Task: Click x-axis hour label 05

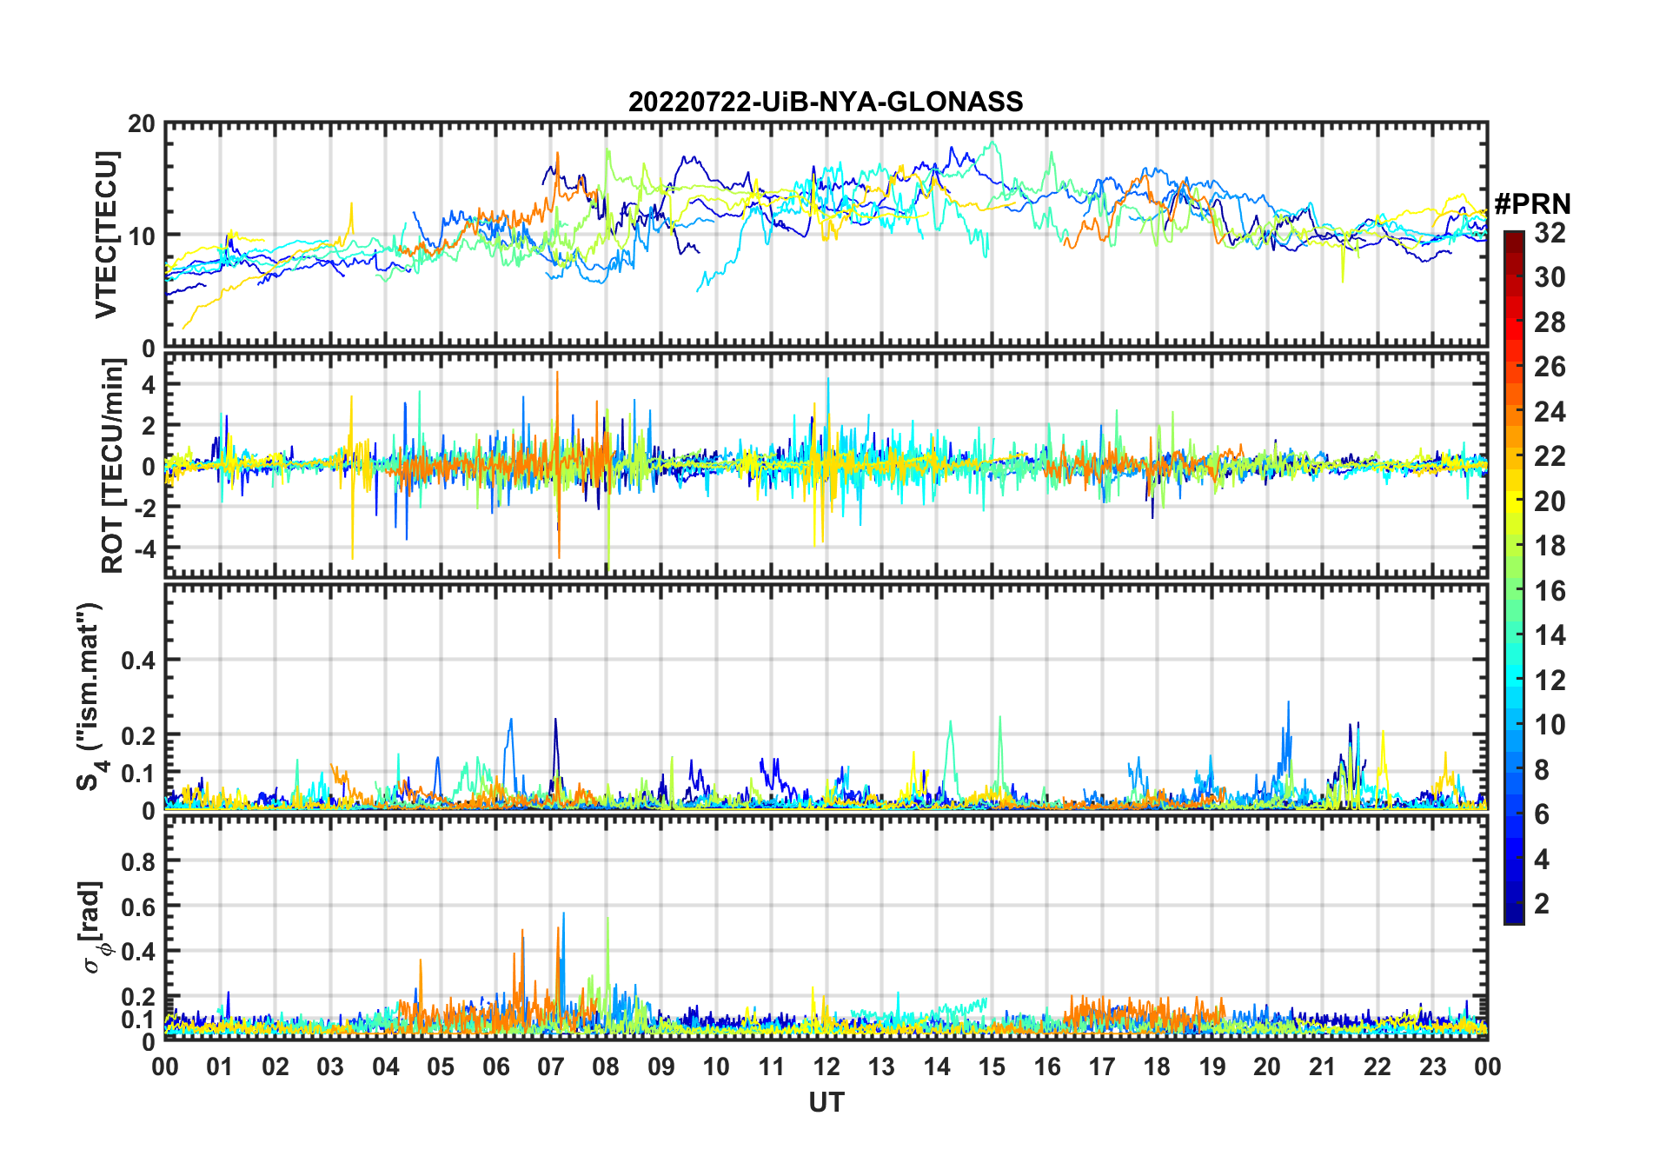Action: [441, 1066]
